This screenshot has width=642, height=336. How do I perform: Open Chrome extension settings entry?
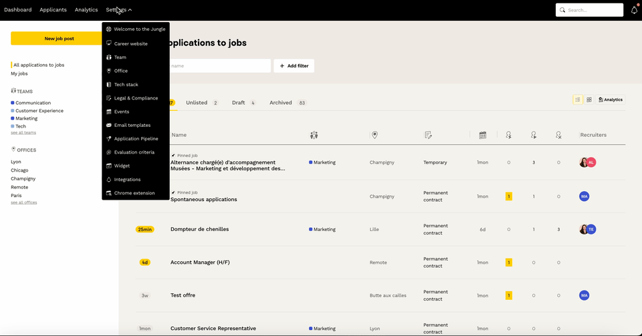point(134,193)
